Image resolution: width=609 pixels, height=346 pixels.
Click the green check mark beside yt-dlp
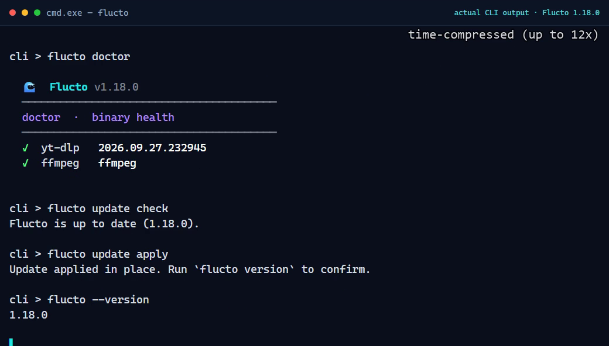click(x=25, y=148)
